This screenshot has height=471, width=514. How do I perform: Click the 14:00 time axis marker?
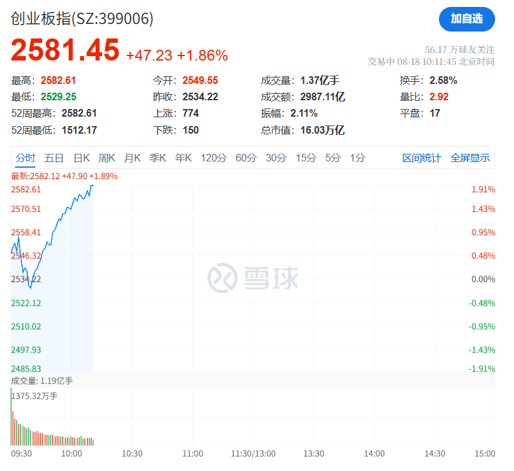pyautogui.click(x=375, y=453)
